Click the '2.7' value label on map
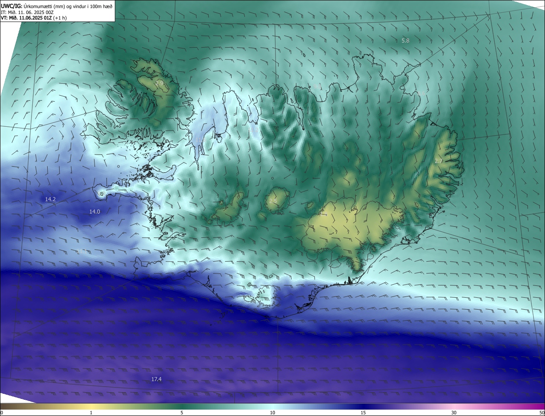 point(439,161)
